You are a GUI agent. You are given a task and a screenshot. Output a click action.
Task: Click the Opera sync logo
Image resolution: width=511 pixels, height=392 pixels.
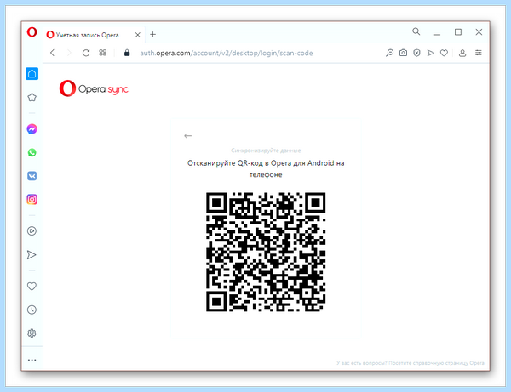(94, 88)
